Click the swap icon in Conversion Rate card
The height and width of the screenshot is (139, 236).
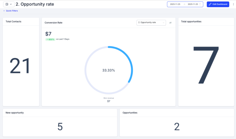tap(171, 23)
